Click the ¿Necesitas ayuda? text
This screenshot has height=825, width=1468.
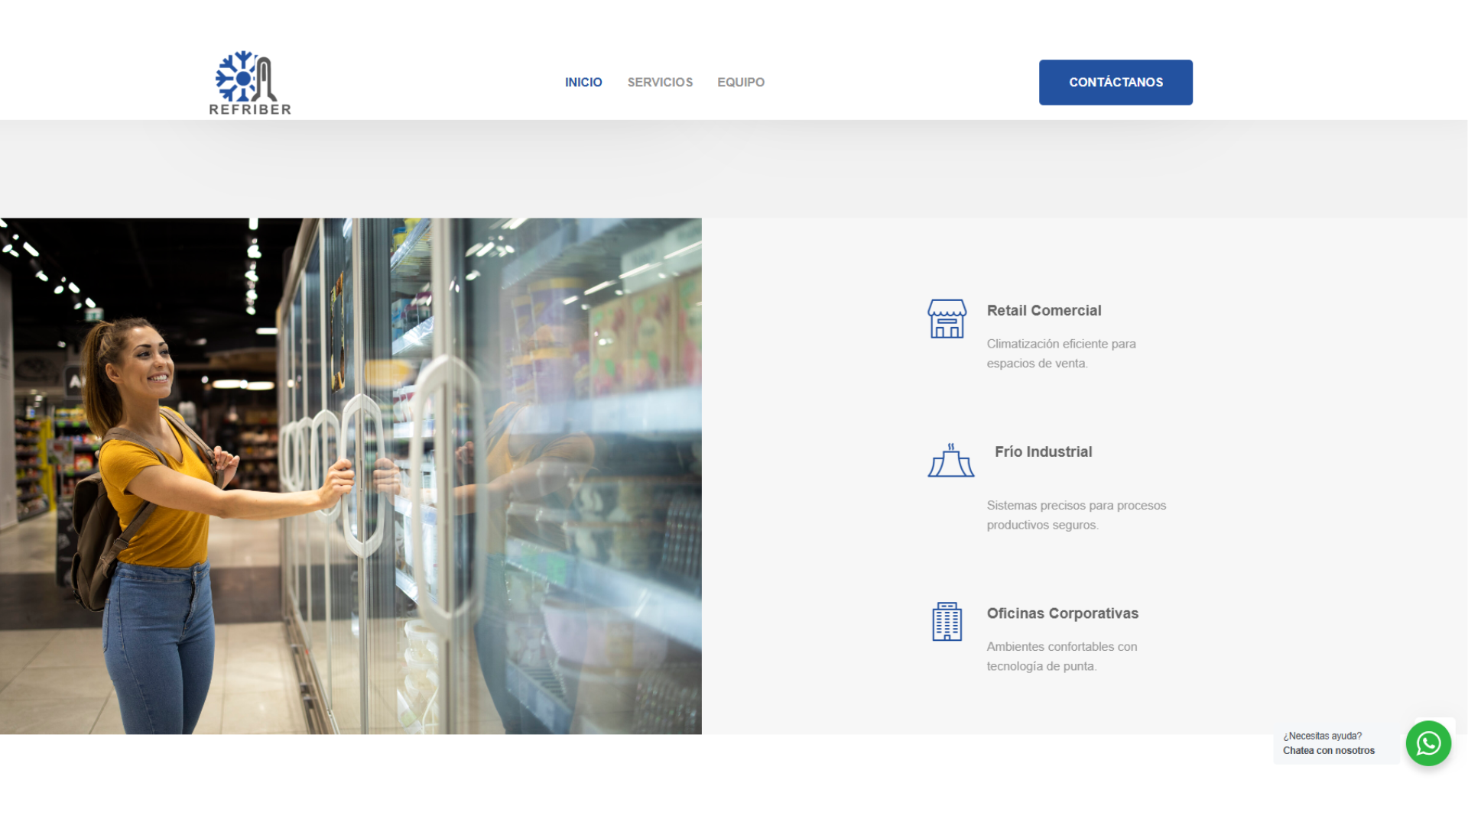tap(1322, 736)
